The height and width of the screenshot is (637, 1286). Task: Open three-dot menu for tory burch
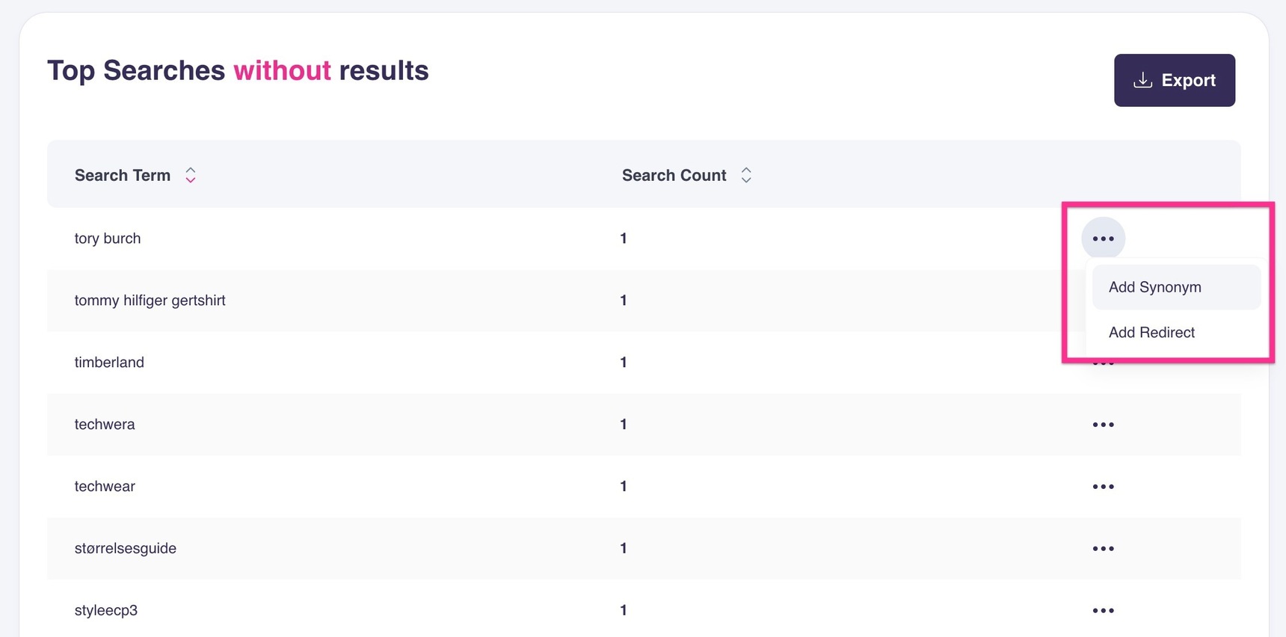tap(1103, 239)
